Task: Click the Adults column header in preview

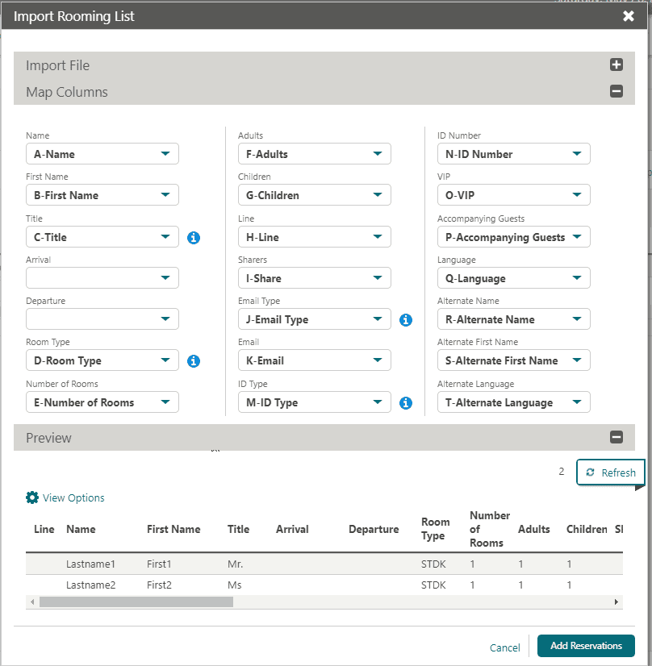Action: [x=533, y=529]
